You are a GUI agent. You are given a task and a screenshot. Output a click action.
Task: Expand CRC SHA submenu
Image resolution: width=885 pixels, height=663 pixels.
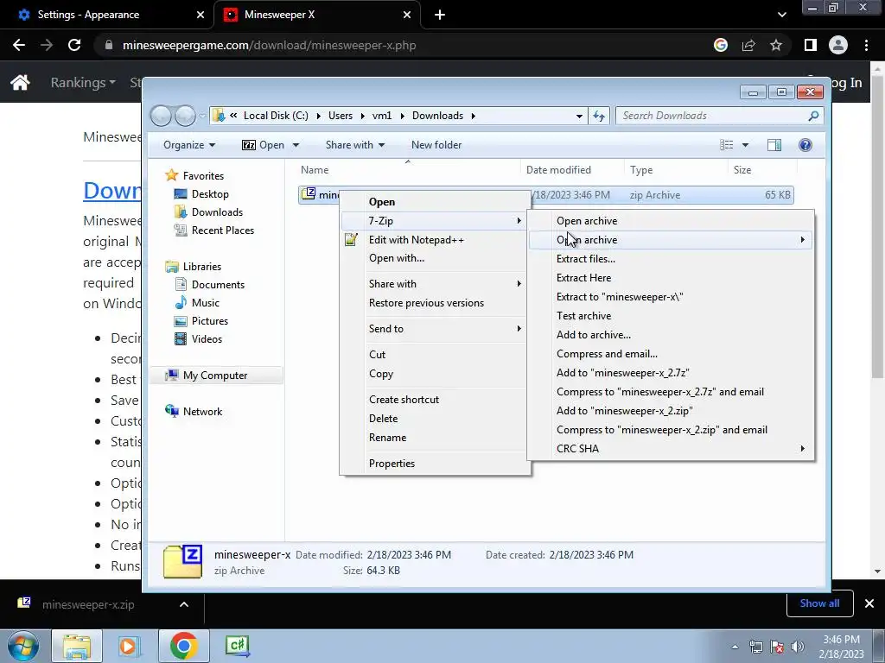[671, 449]
